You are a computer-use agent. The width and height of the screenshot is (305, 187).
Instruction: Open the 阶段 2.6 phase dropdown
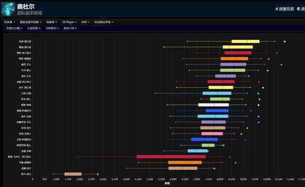(x=70, y=28)
